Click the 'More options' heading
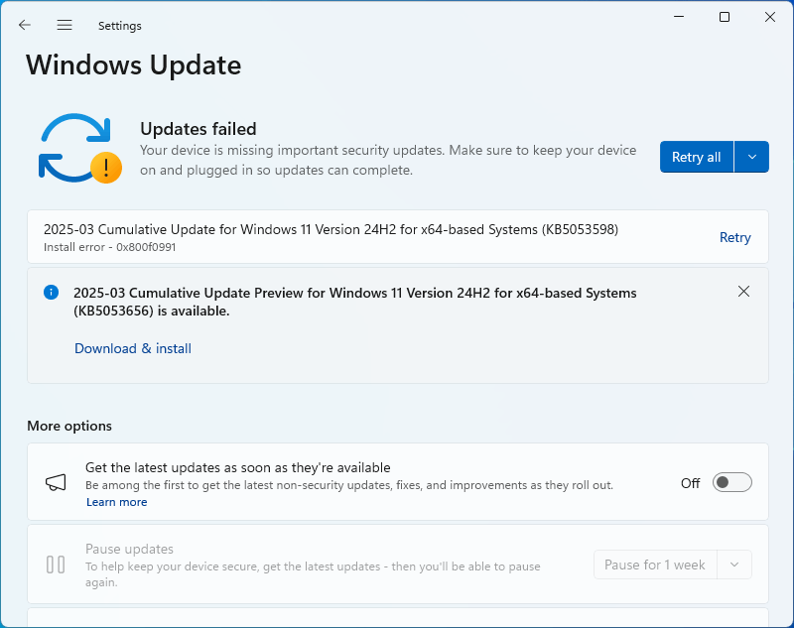794x628 pixels. point(69,426)
